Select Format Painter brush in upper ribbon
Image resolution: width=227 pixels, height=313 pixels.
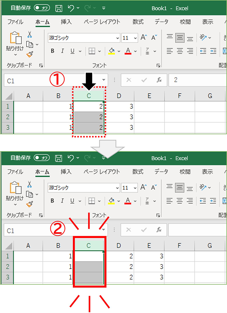pyautogui.click(x=30, y=55)
